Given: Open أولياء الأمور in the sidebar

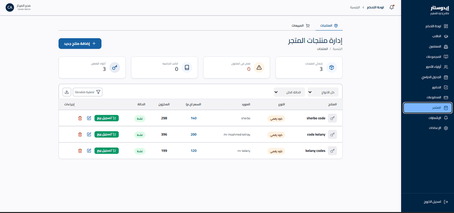Looking at the screenshot, I should pos(427,67).
